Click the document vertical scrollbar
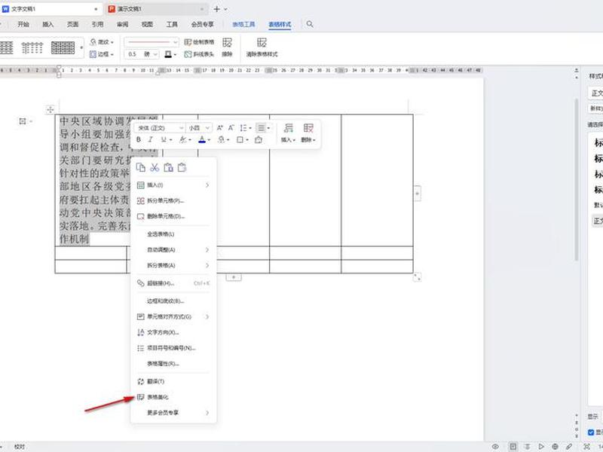 coord(576,179)
